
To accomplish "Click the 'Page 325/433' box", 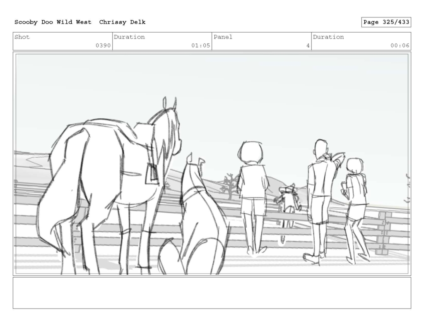I will [386, 22].
